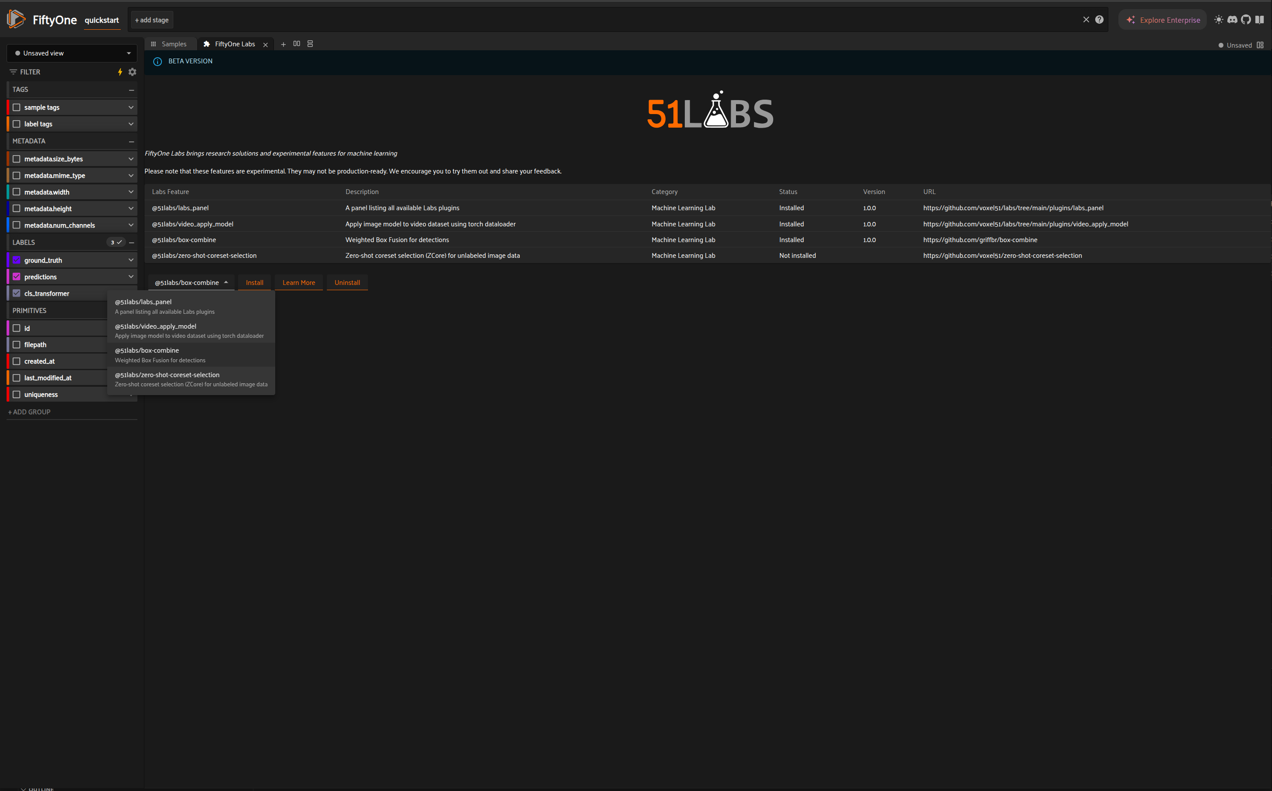Open the workspace layout icon next to Unsaved
This screenshot has height=791, width=1272.
click(x=1261, y=45)
